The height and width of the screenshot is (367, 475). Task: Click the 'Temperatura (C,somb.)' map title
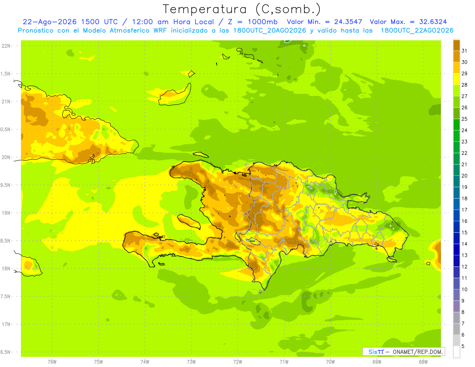click(242, 10)
